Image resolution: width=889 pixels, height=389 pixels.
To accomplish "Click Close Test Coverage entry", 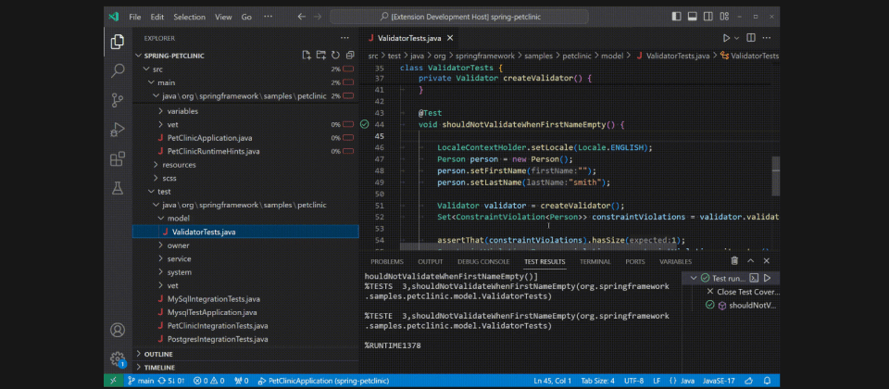I will point(744,292).
